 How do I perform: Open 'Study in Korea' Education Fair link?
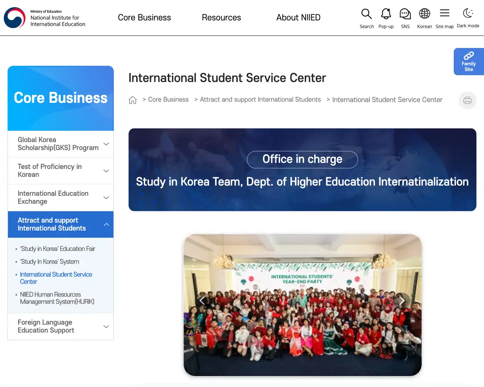(57, 249)
